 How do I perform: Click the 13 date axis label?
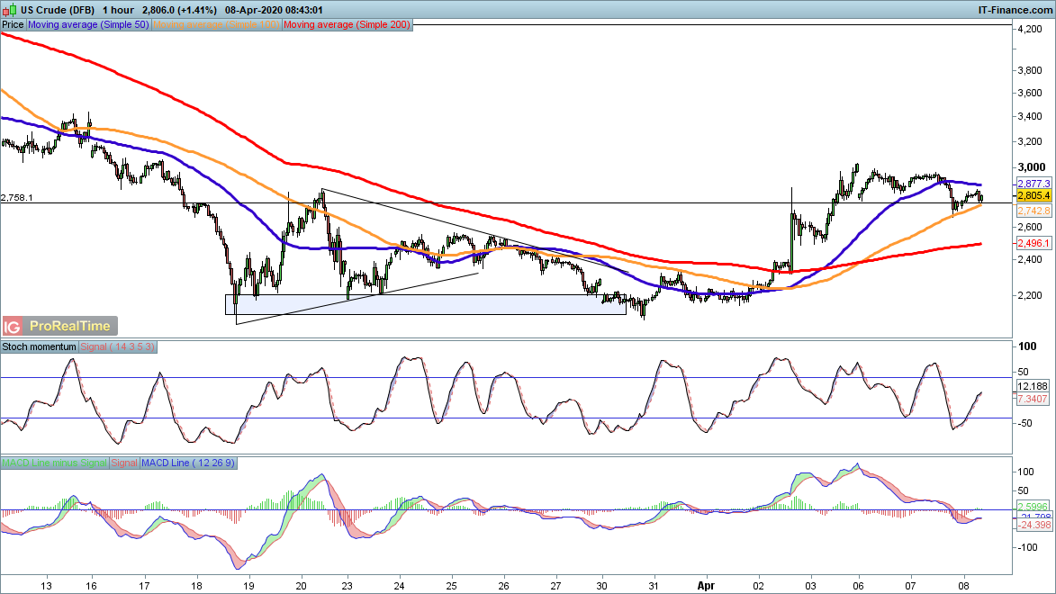[46, 585]
